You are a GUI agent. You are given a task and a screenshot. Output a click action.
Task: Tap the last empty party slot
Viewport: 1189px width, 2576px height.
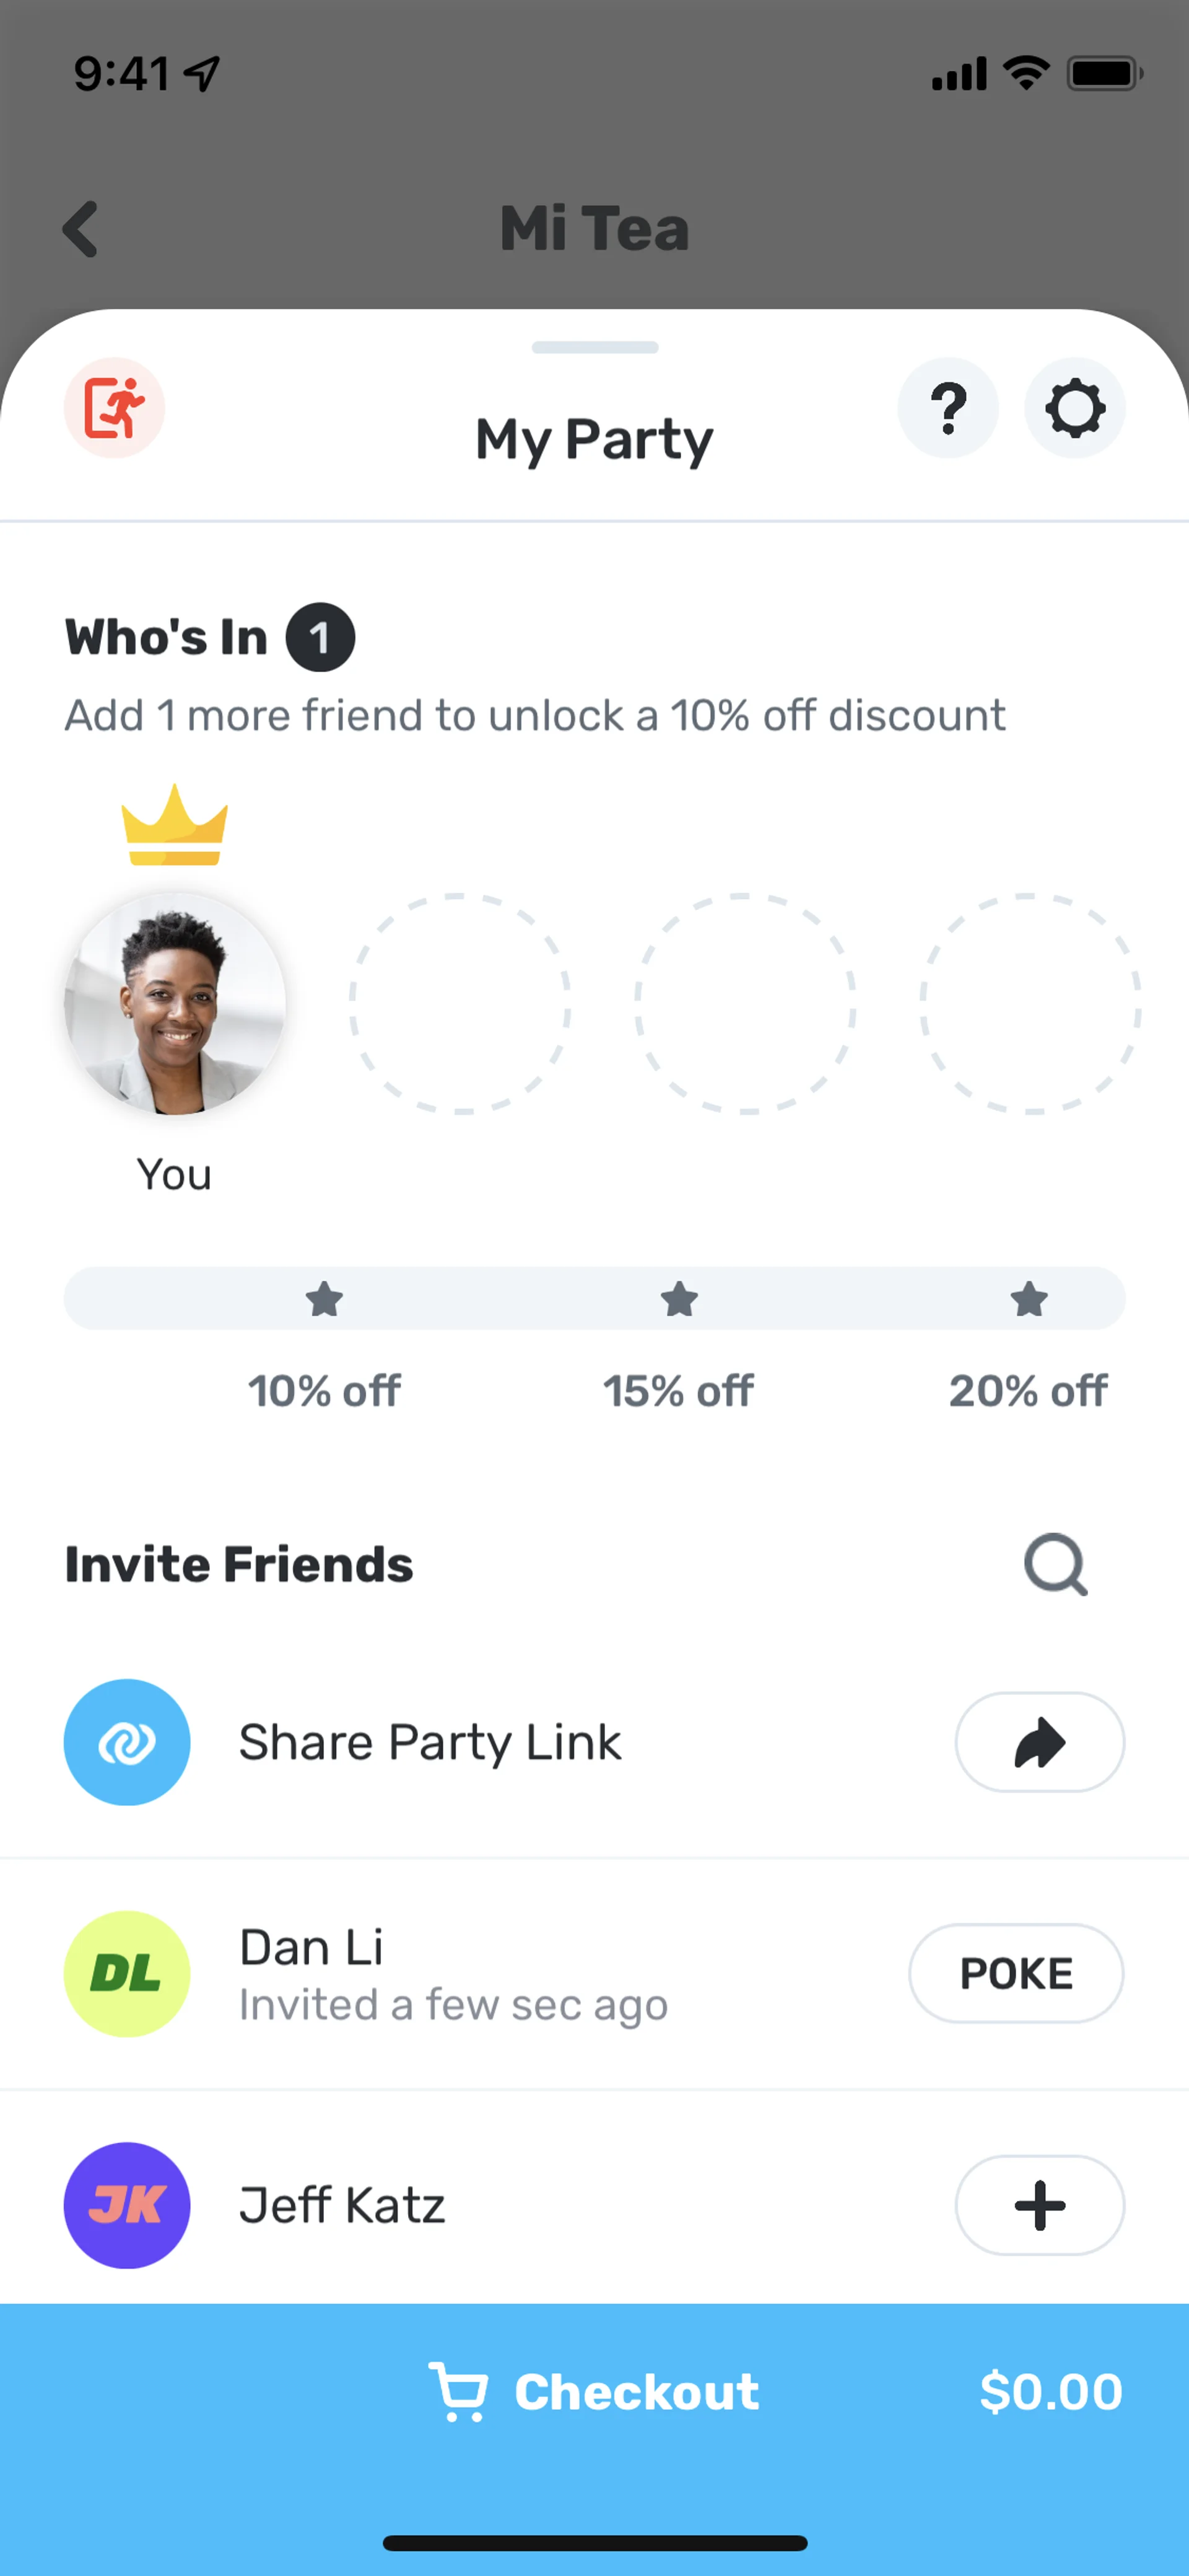point(1030,1003)
